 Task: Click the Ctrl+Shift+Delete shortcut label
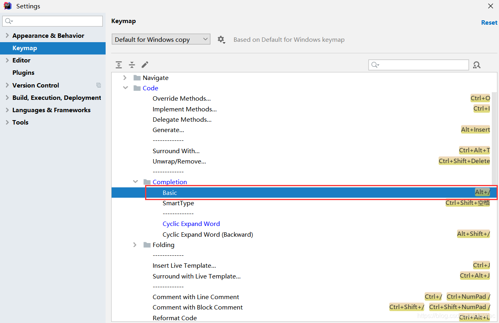pyautogui.click(x=464, y=161)
